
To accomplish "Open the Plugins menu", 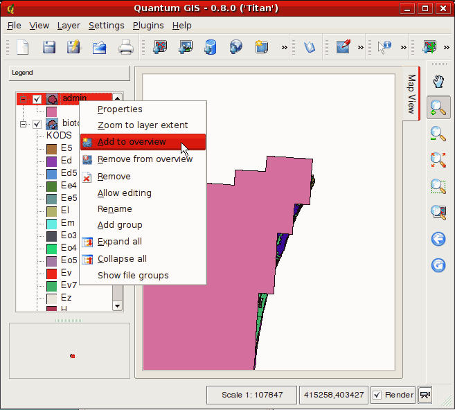I will [x=148, y=26].
